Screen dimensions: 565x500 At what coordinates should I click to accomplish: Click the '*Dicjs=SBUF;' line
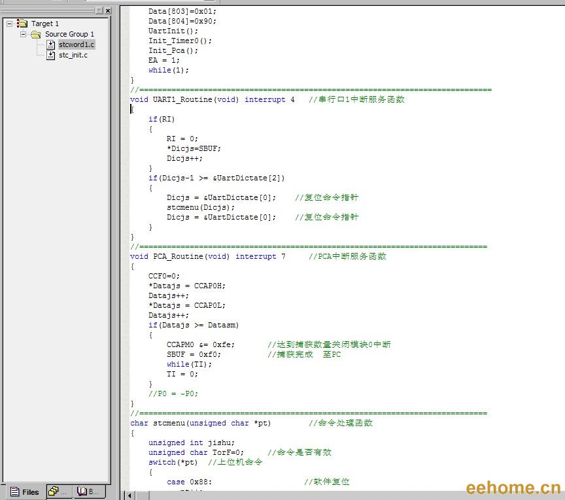(194, 148)
